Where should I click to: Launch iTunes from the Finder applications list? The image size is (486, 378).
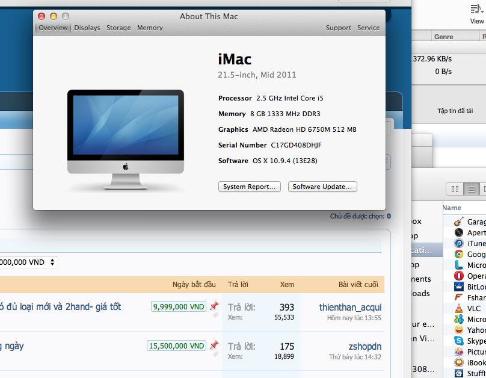pos(459,243)
